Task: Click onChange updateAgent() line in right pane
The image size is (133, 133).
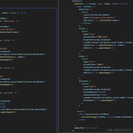Action: click(100, 100)
